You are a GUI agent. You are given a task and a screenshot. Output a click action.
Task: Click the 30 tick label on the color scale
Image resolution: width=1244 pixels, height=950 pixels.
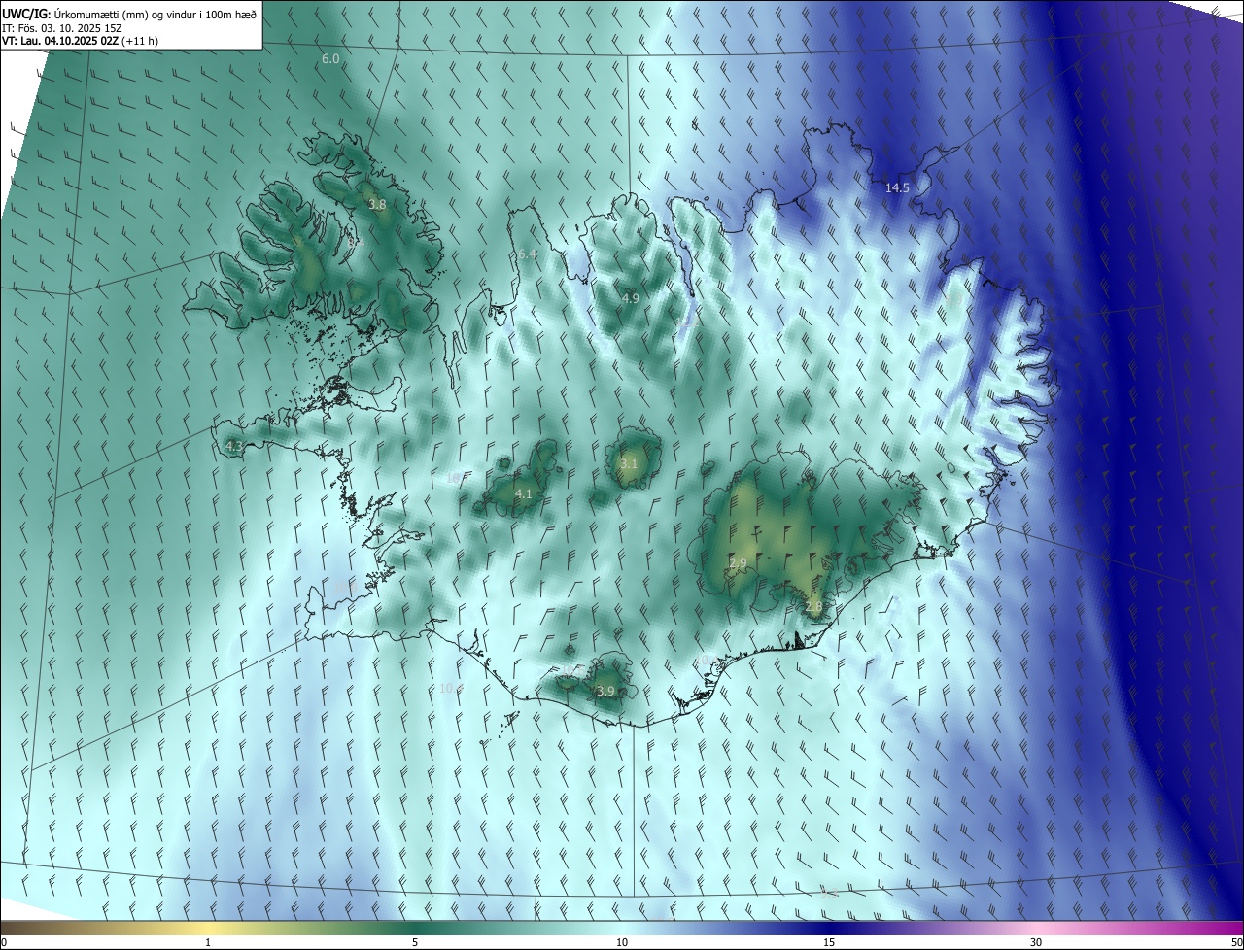[x=1036, y=942]
